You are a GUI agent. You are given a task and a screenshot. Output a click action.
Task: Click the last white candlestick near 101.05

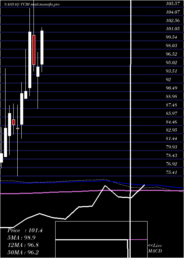(x=42, y=48)
